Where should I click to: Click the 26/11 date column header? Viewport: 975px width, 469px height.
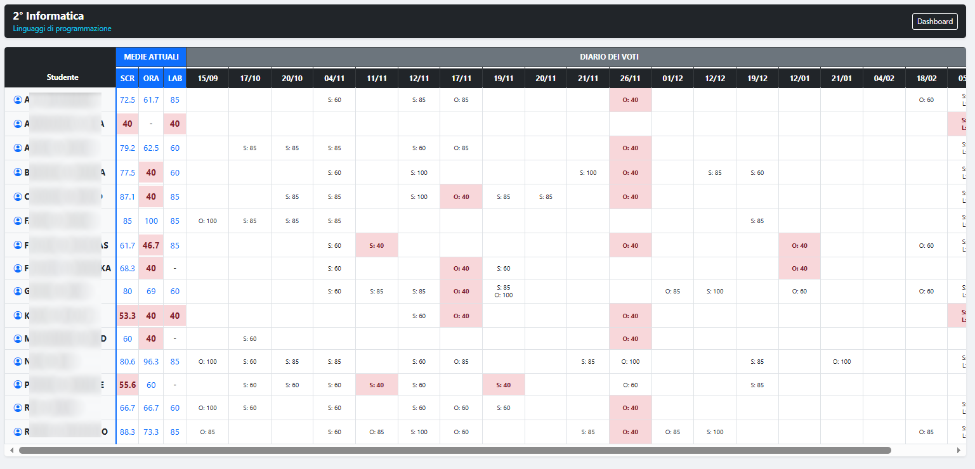[631, 78]
